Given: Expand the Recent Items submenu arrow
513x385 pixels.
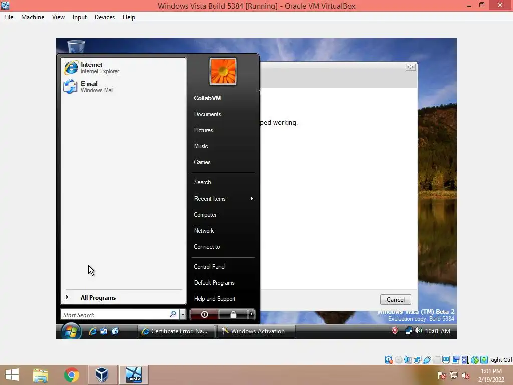Looking at the screenshot, I should [x=251, y=199].
